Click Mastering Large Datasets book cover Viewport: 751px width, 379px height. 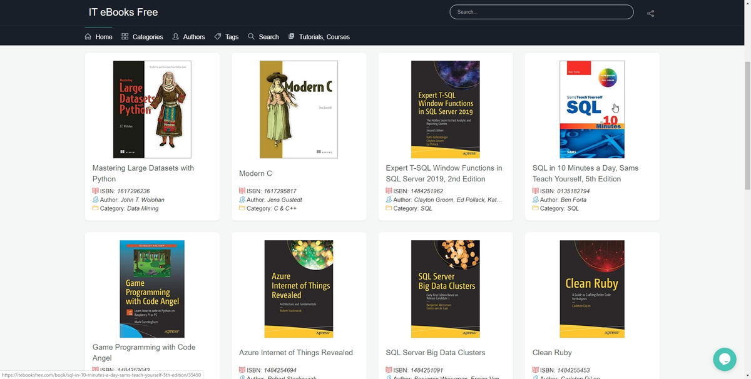click(x=152, y=109)
